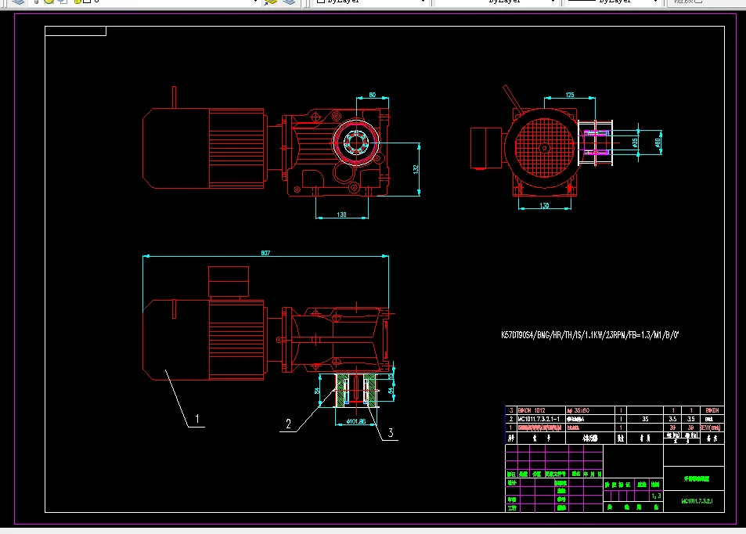Select the ø80 diameter dimension text
The image size is (746, 534).
click(x=658, y=143)
